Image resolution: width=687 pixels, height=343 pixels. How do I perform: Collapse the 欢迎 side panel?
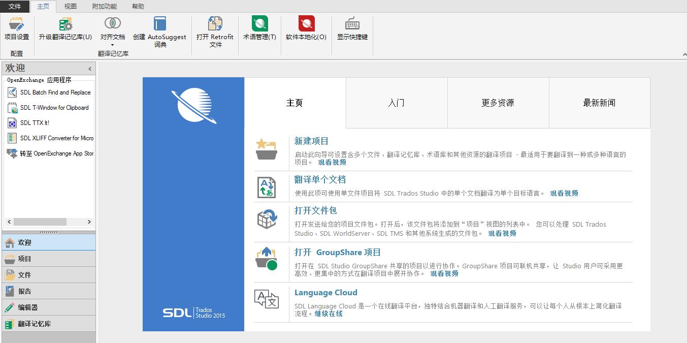90,68
